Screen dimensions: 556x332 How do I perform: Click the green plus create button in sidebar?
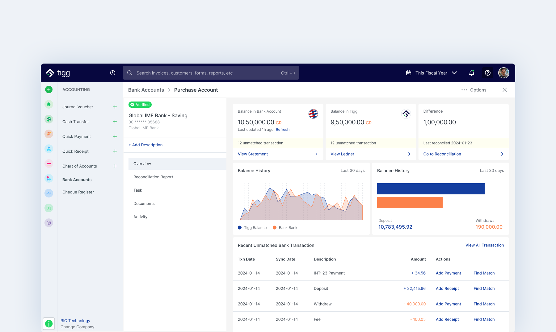pyautogui.click(x=49, y=89)
